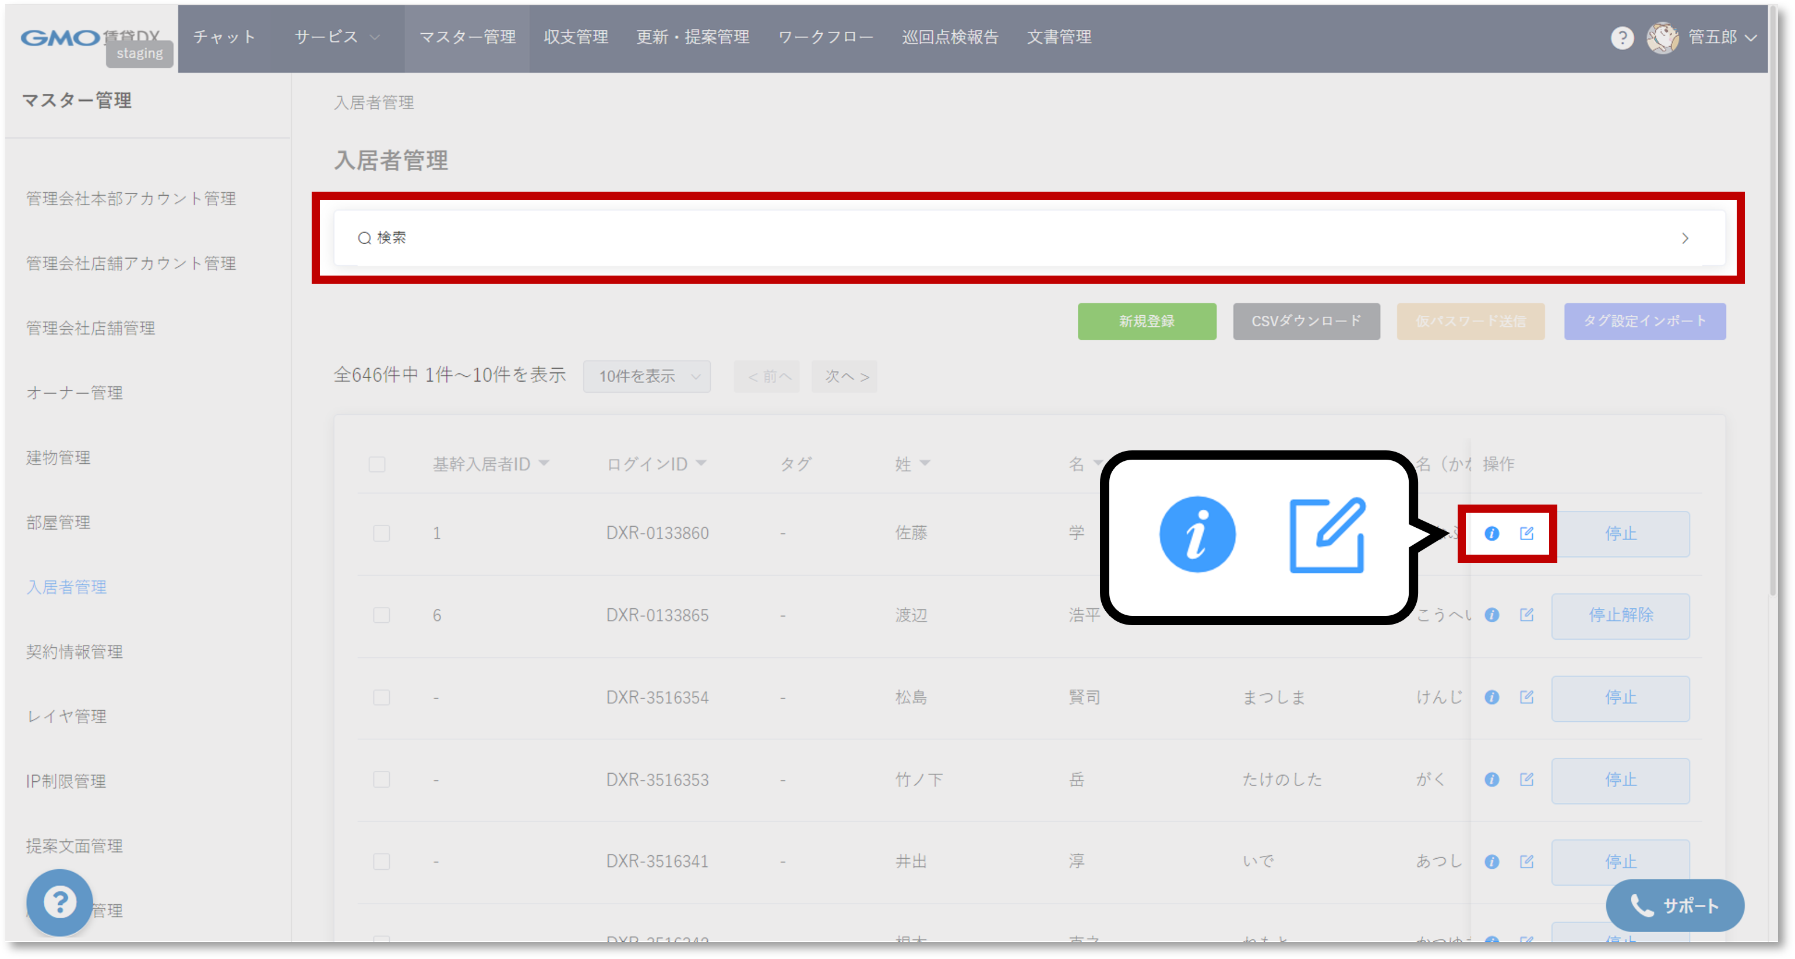Image resolution: width=1795 pixels, height=959 pixels.
Task: Click the タグ設定インポート button
Action: click(x=1645, y=321)
